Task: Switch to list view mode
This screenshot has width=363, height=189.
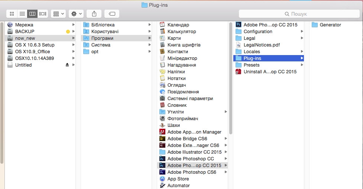Action: coord(22,14)
